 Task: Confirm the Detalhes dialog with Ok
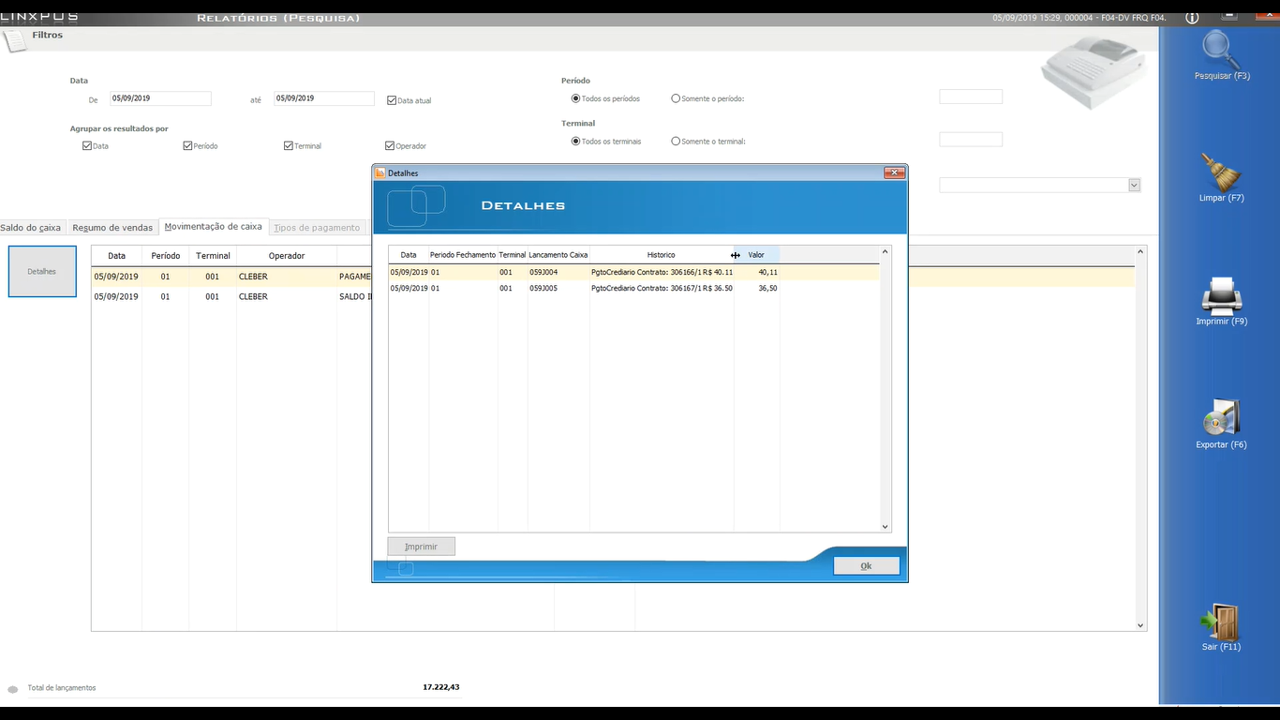pos(866,566)
